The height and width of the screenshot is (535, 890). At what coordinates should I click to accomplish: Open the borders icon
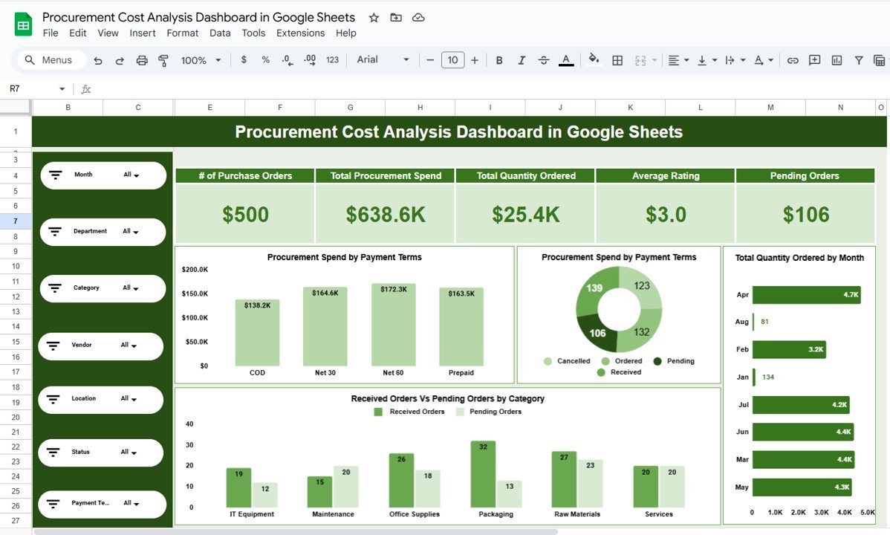coord(617,60)
